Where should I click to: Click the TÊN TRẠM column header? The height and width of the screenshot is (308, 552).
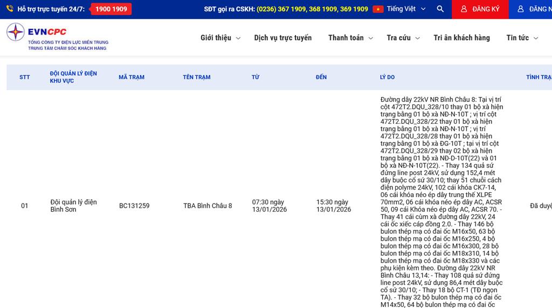[x=196, y=77]
